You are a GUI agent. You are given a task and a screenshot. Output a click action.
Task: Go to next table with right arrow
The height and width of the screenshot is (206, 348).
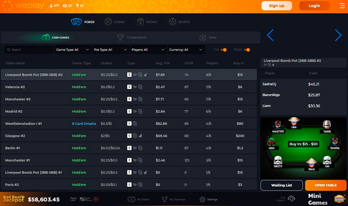pos(338,35)
